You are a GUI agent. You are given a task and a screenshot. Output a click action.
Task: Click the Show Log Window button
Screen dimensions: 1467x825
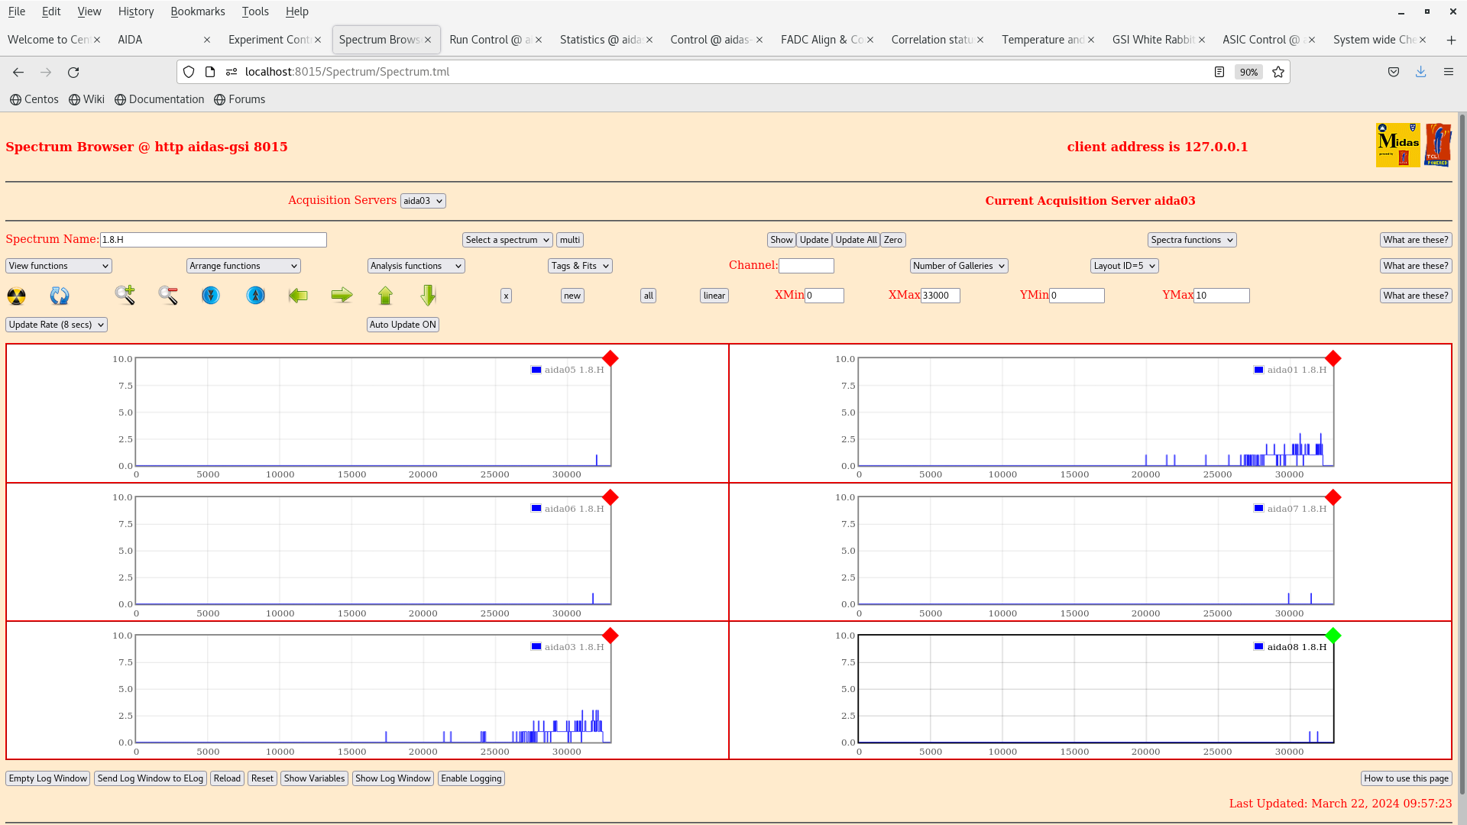[x=393, y=778]
